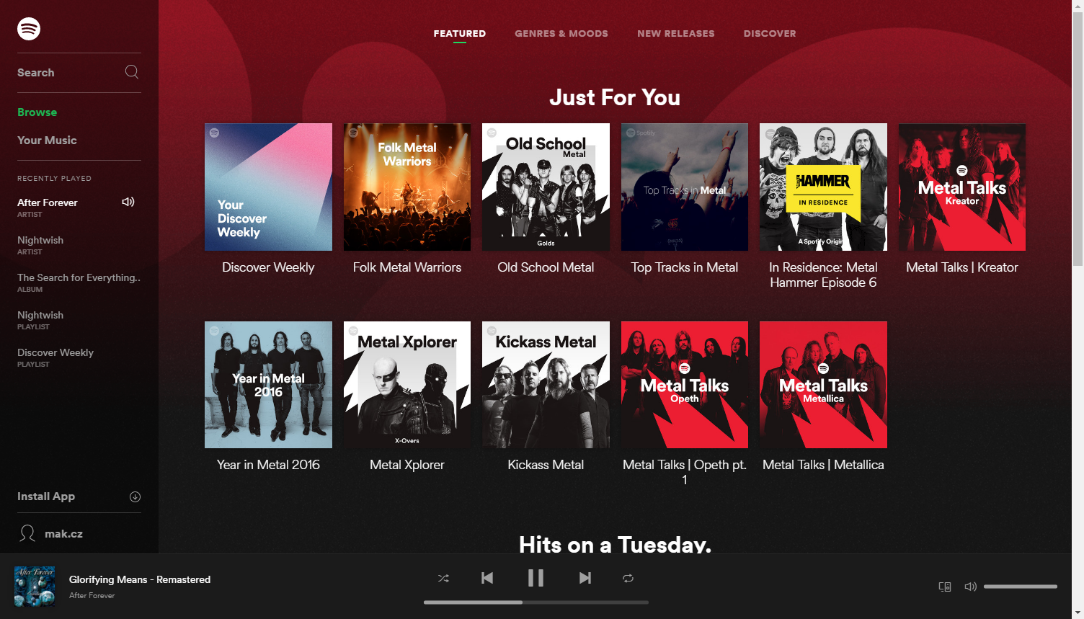Pause the current song

point(536,578)
